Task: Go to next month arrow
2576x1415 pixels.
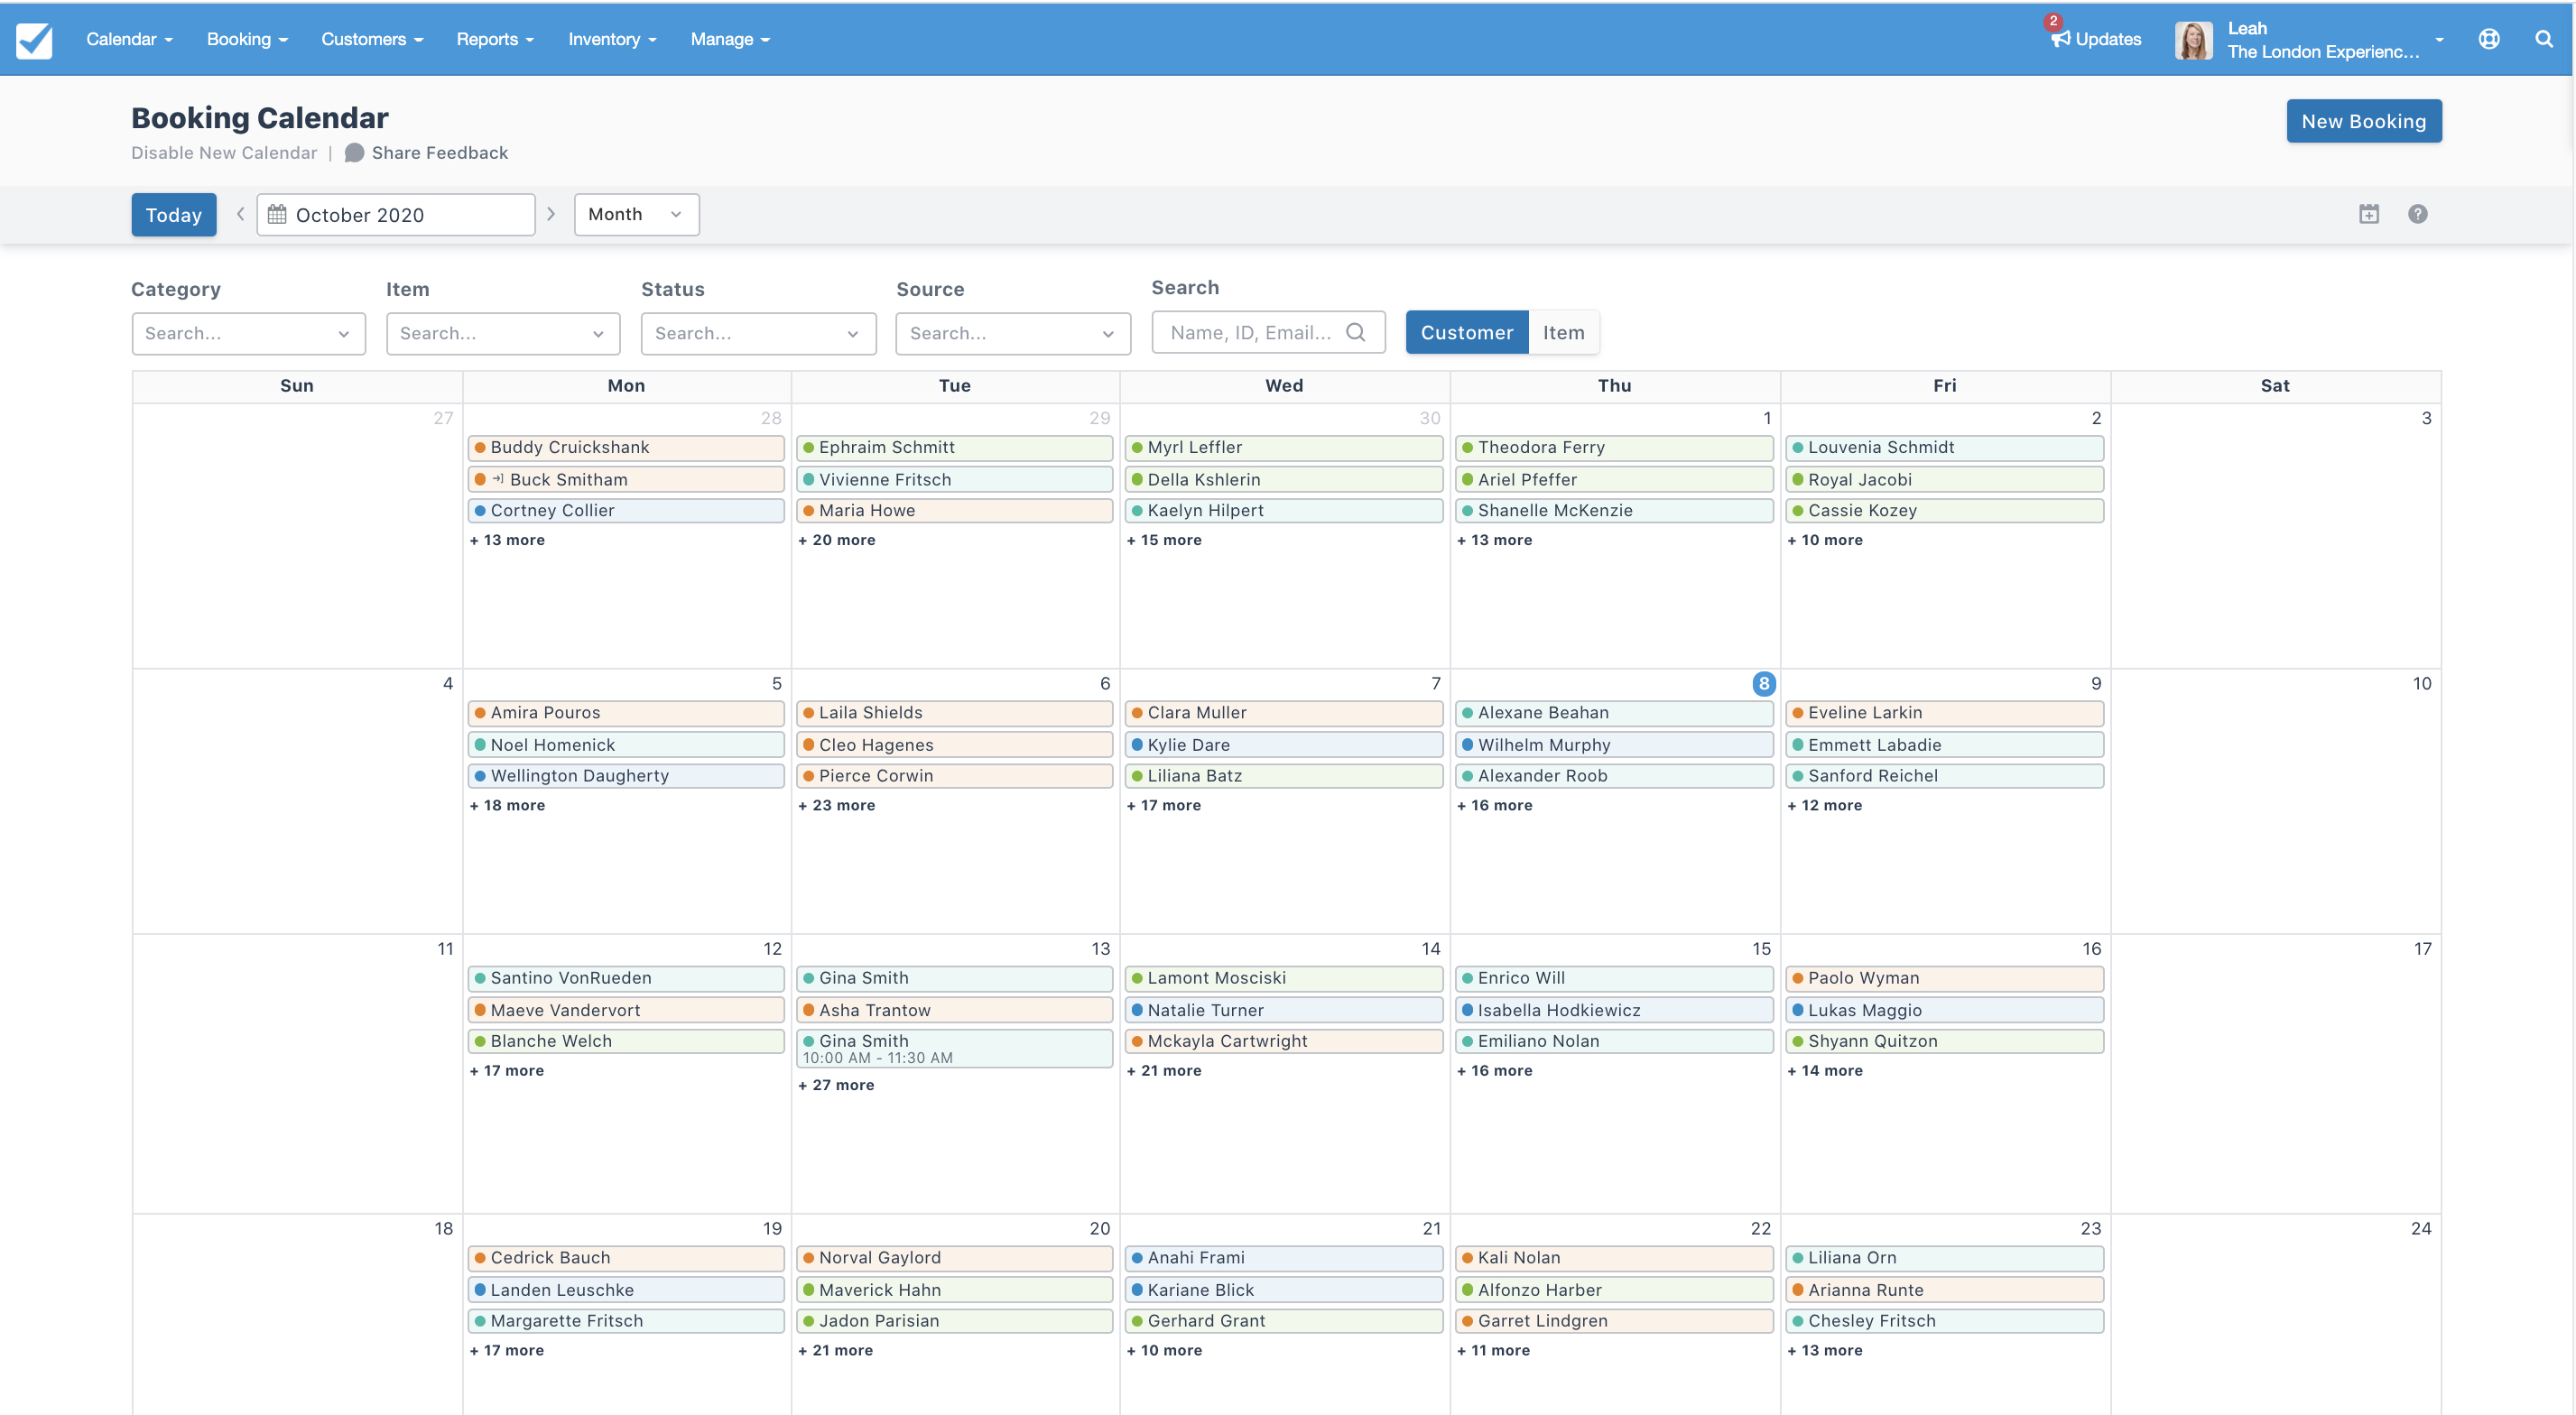Action: [x=550, y=214]
